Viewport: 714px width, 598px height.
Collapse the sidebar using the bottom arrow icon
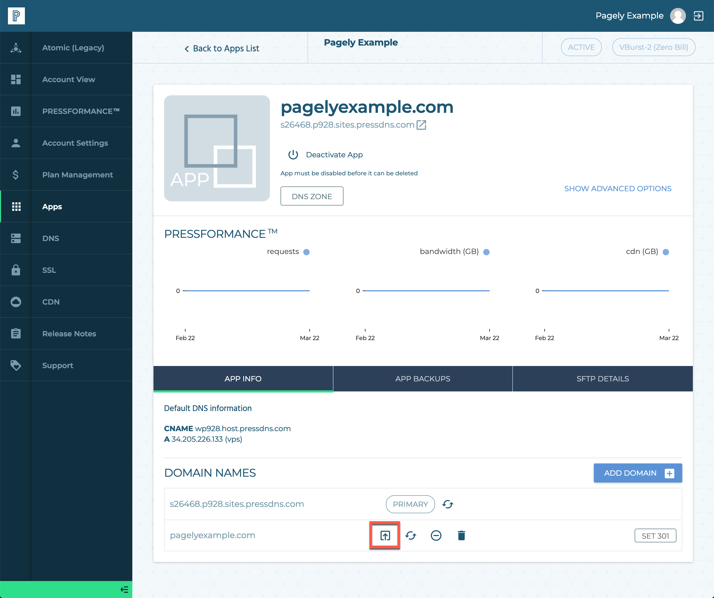(124, 590)
